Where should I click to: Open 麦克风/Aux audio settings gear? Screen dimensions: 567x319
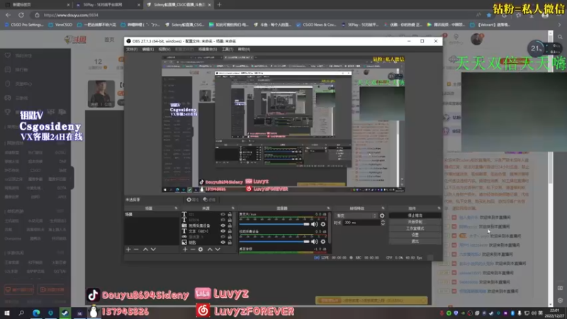[323, 224]
